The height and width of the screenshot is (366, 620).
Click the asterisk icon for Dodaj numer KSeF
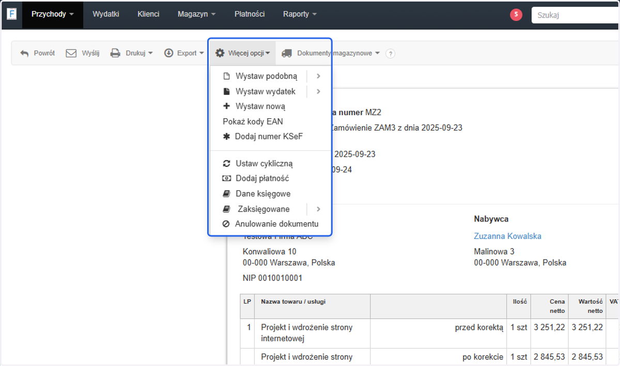tap(226, 137)
